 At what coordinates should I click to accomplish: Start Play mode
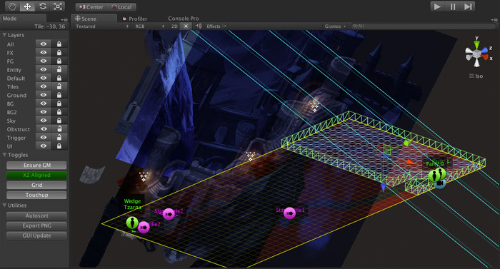[x=437, y=6]
